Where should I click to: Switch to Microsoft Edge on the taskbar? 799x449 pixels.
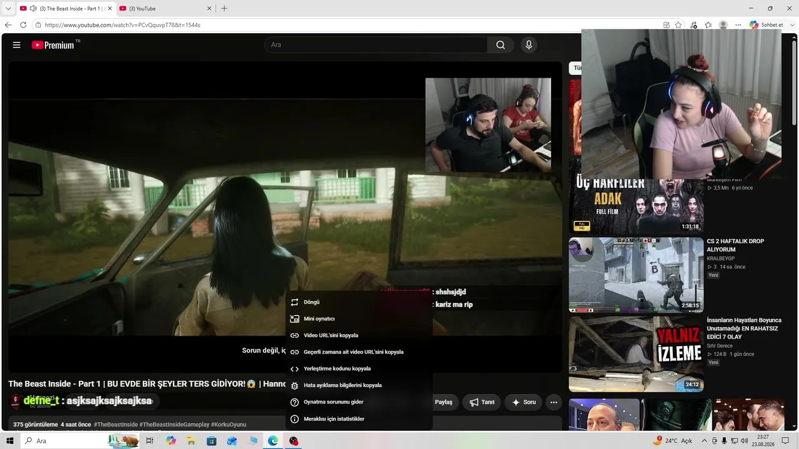coord(273,441)
